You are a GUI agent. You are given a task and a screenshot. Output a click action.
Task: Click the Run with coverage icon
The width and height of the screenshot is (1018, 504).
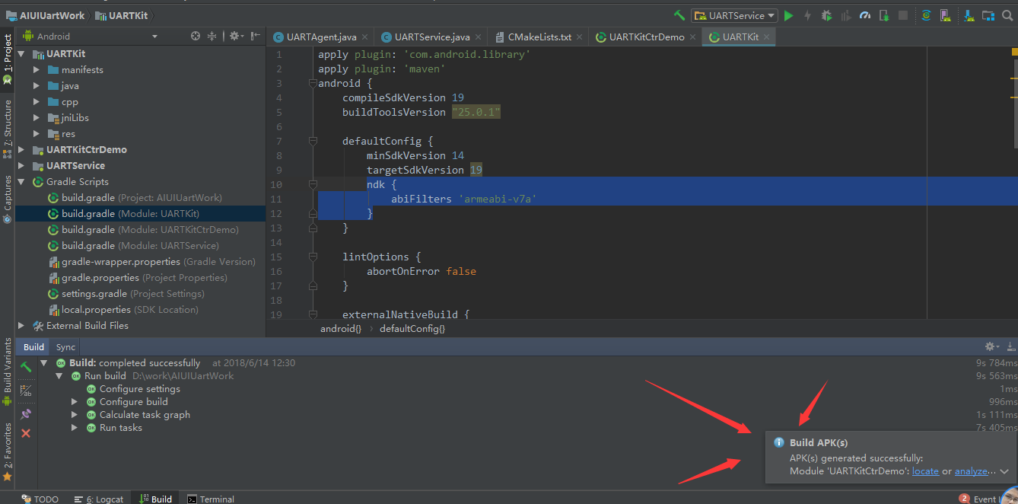845,15
